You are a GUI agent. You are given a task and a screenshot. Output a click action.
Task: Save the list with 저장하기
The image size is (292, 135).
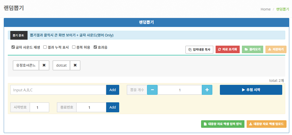click(276, 49)
